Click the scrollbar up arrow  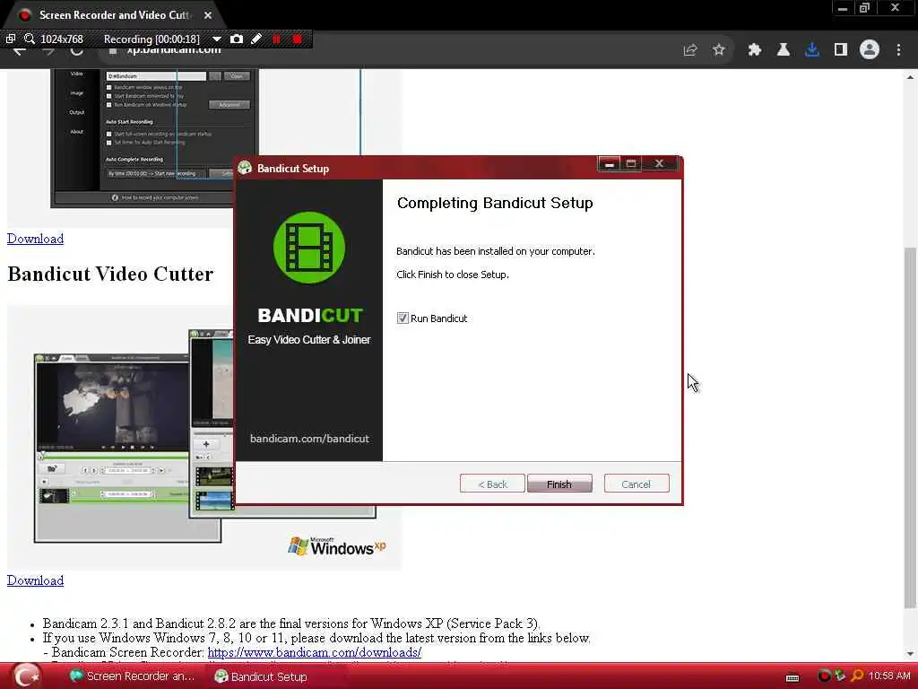pyautogui.click(x=910, y=76)
